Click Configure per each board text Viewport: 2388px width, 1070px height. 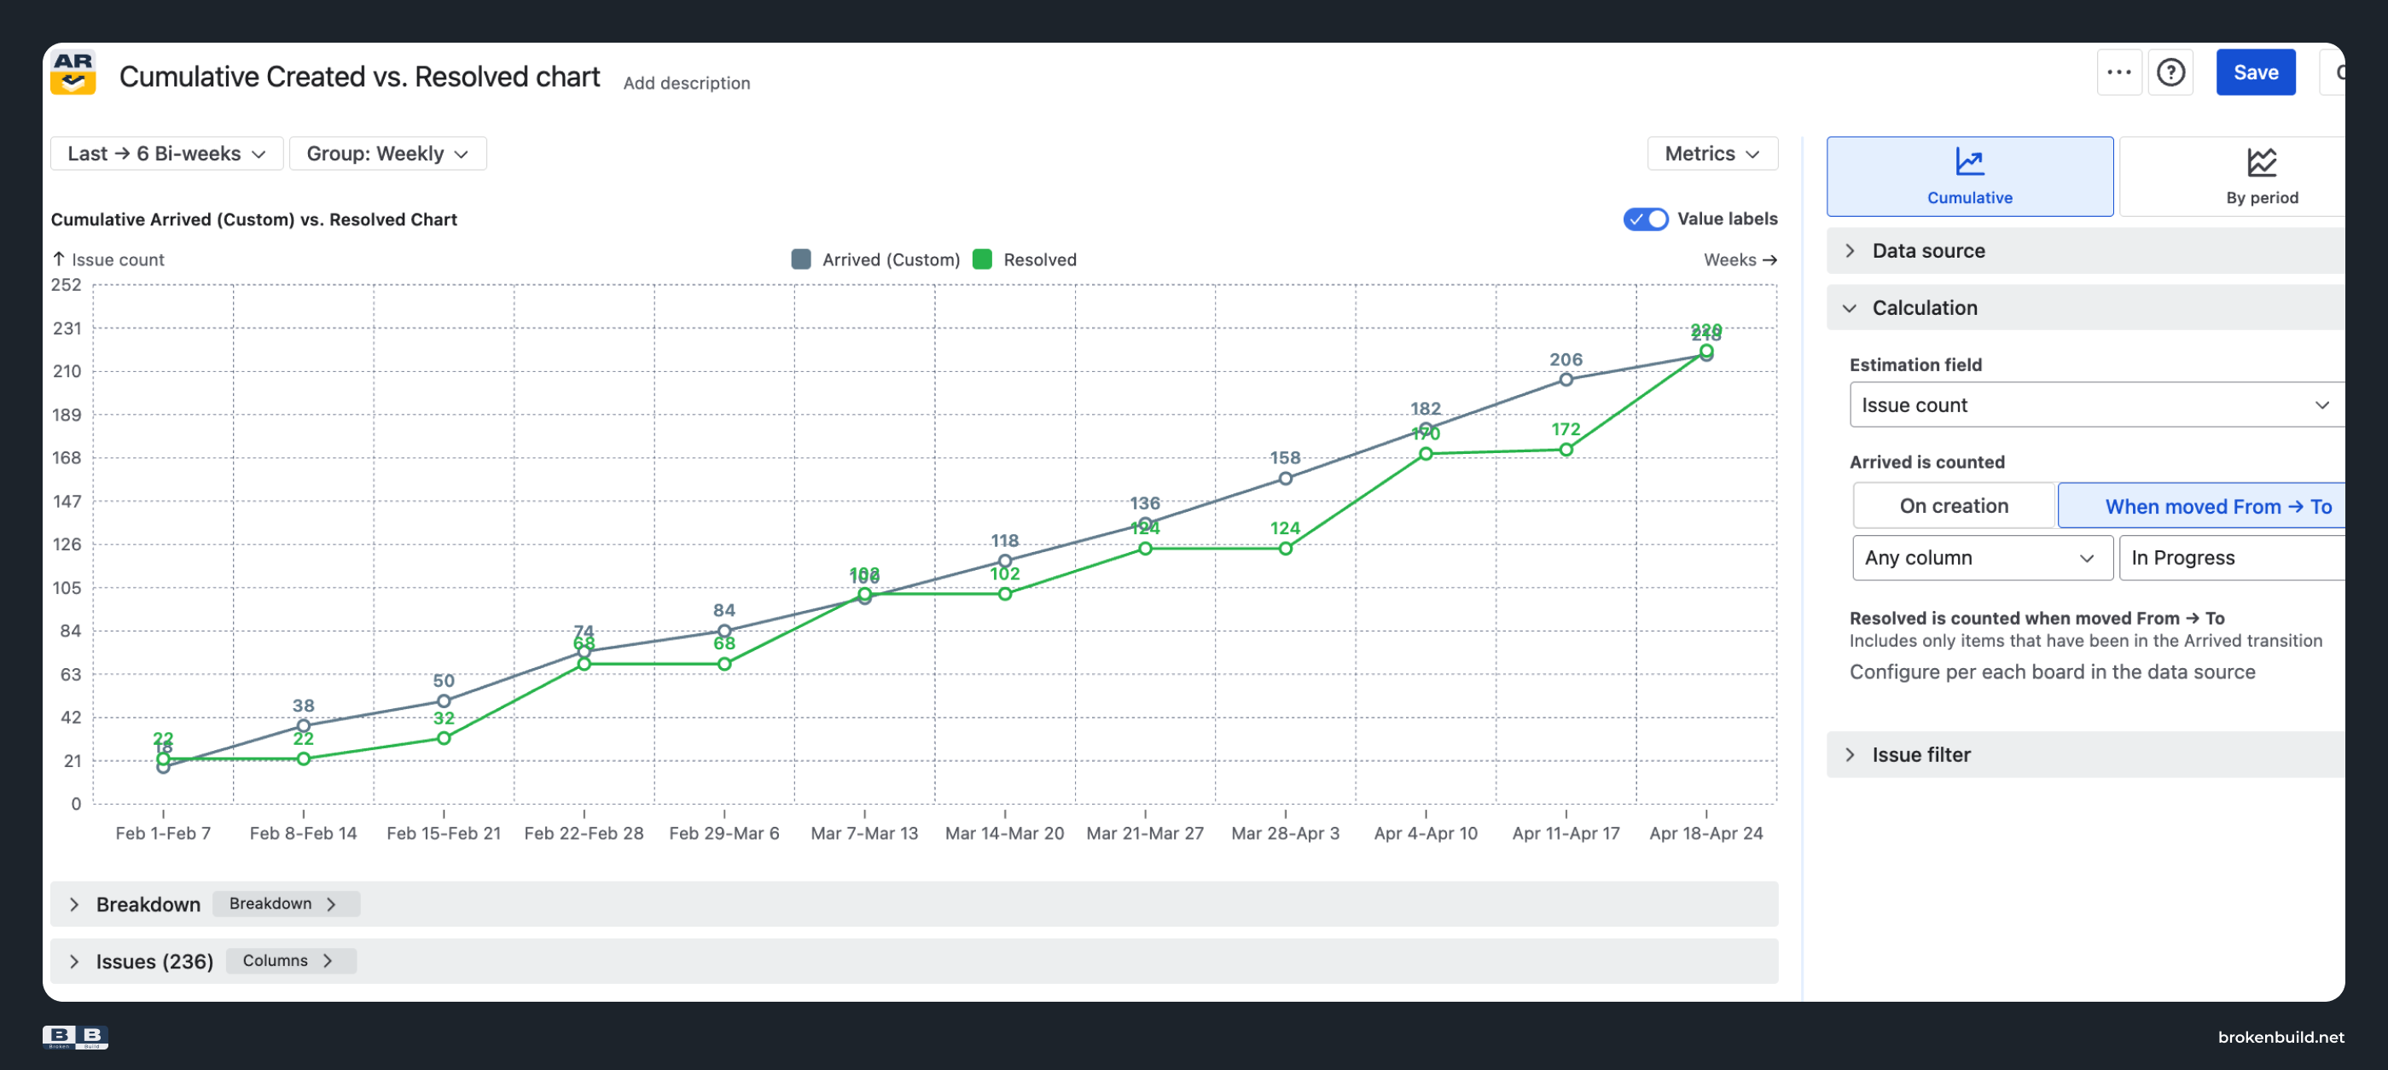pyautogui.click(x=2052, y=672)
